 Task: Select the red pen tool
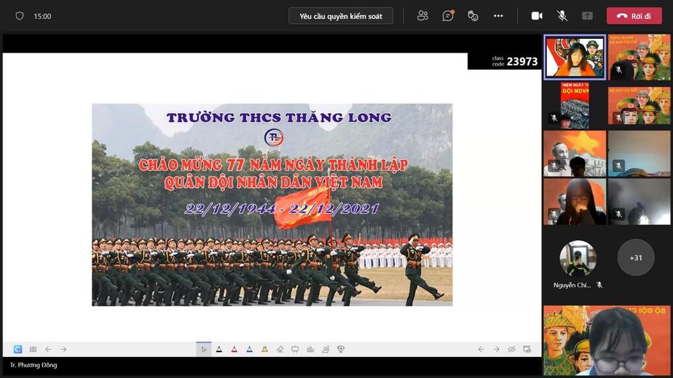[234, 349]
